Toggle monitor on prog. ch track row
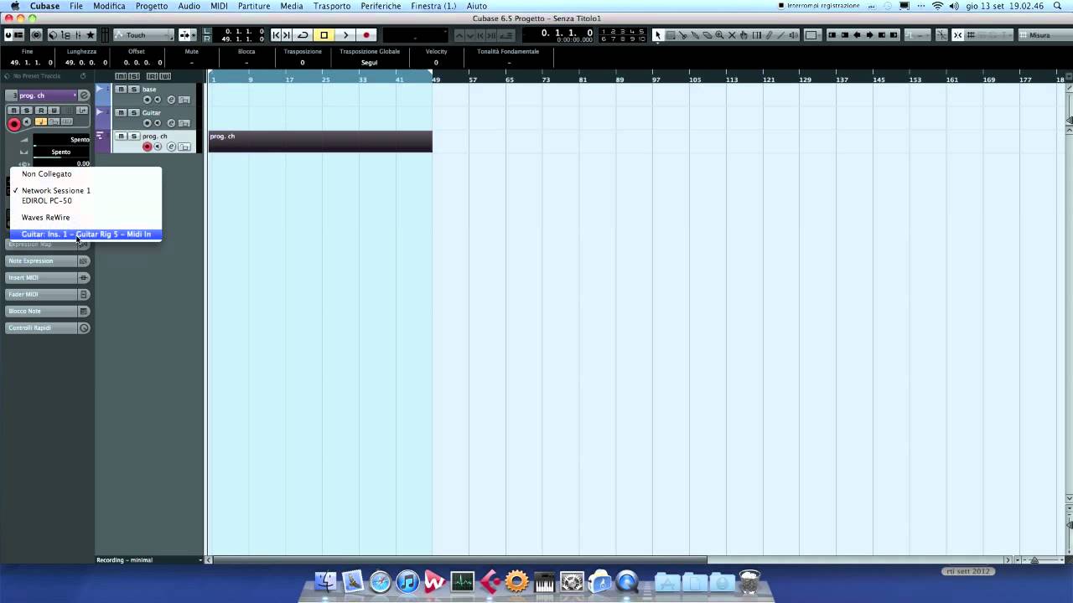Viewport: 1073px width, 603px height. coord(158,147)
